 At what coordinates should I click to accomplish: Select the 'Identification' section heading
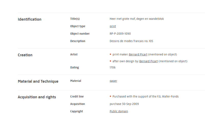pos(29,19)
